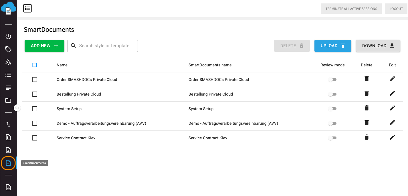Click Service Contract Kiev in SmartDocuments name column

click(208, 138)
